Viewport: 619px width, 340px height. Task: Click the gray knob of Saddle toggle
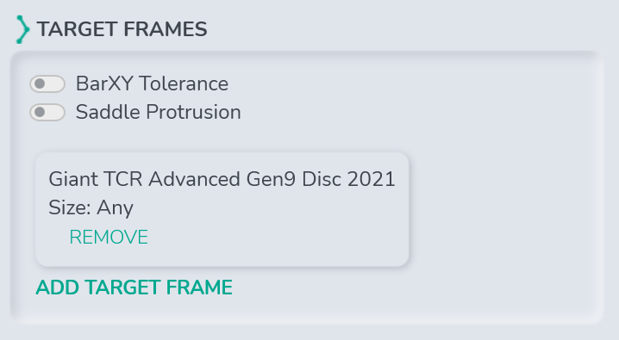[x=40, y=112]
